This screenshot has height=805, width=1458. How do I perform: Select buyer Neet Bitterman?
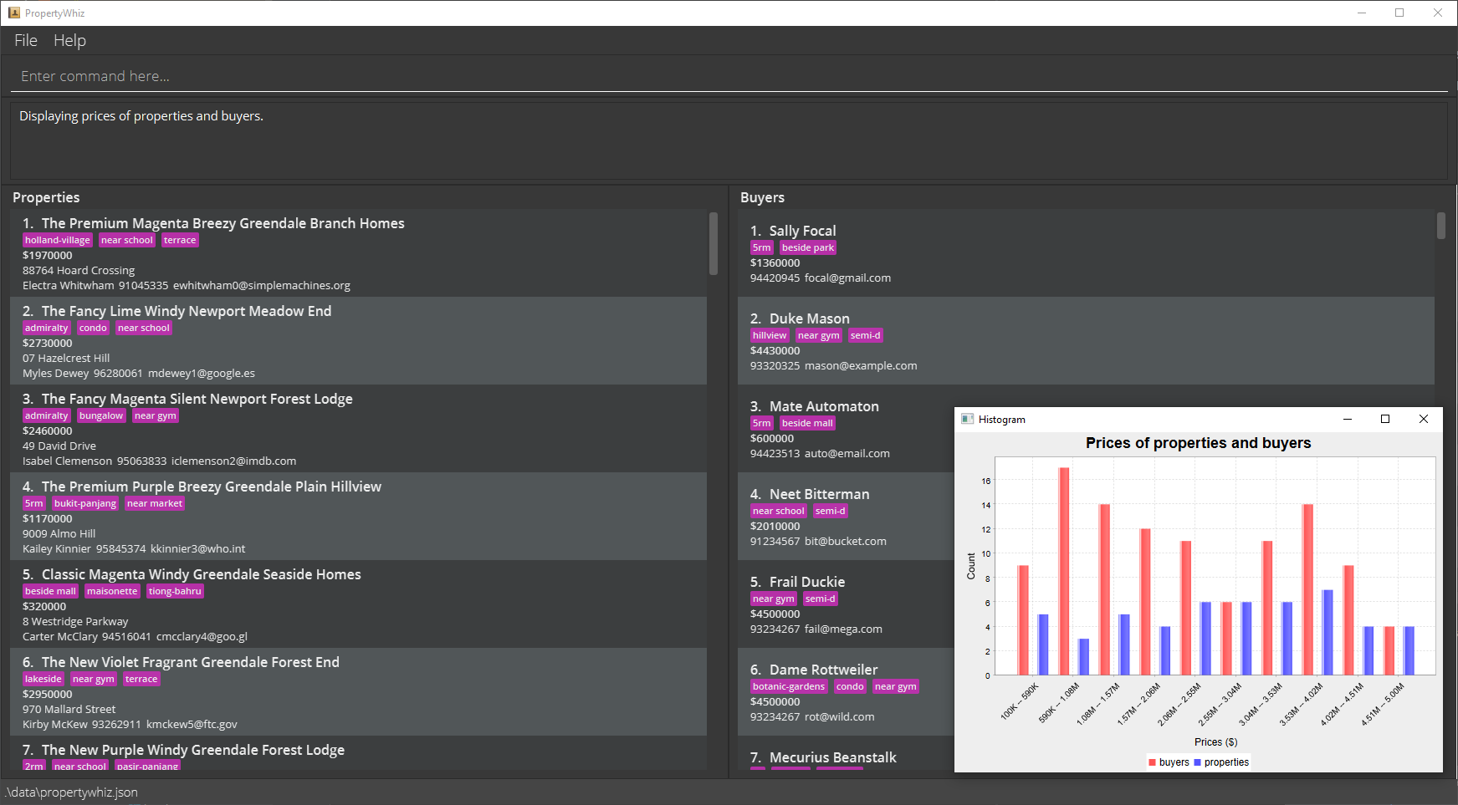tap(845, 517)
